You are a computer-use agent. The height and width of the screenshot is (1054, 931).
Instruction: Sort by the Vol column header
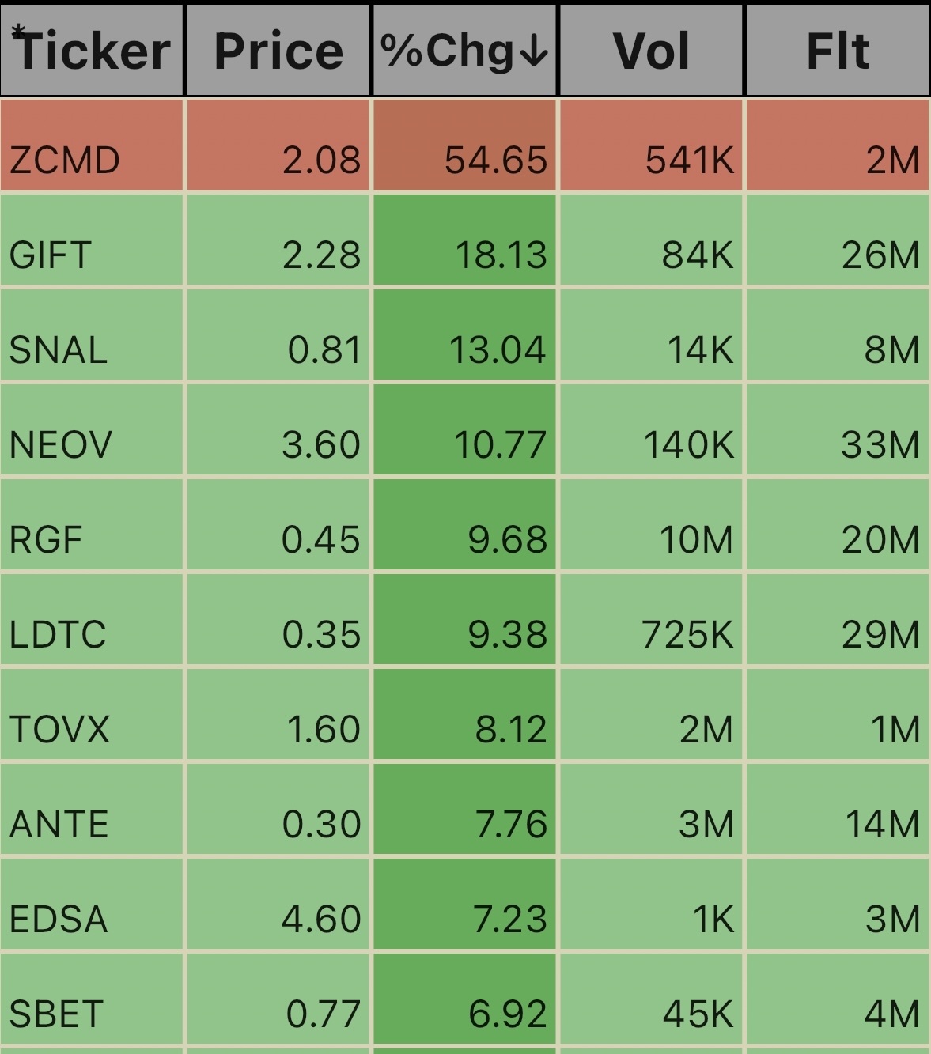[652, 50]
